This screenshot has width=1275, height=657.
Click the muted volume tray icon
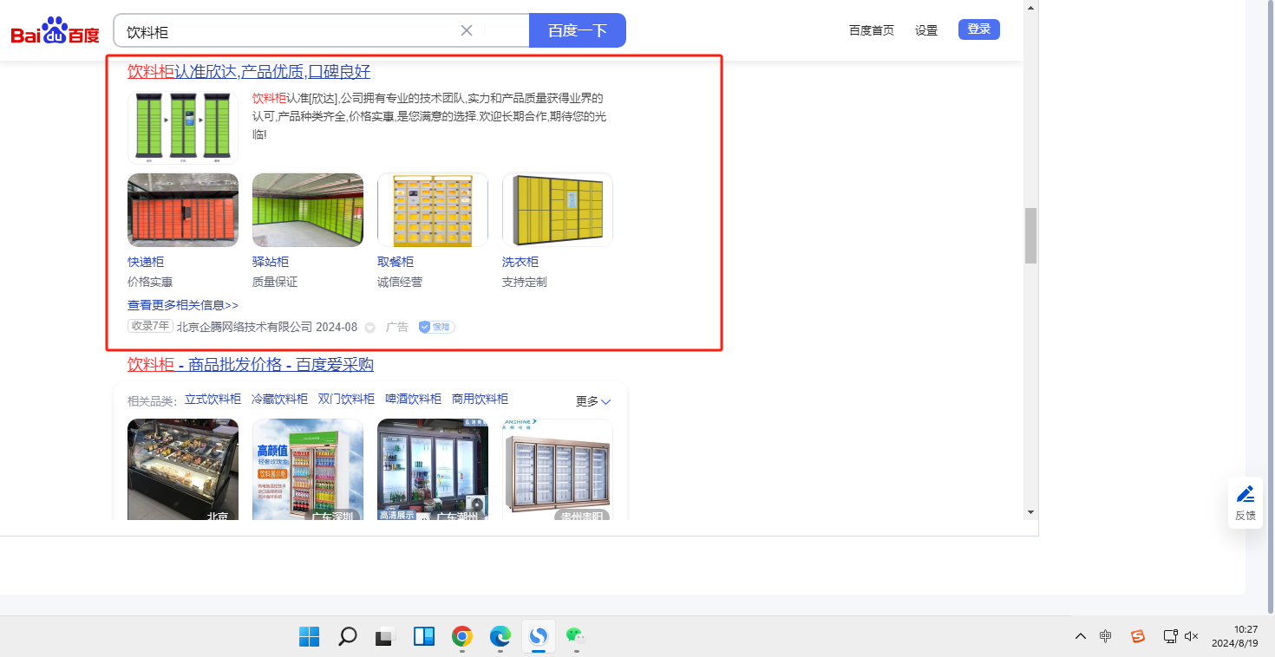(x=1192, y=636)
